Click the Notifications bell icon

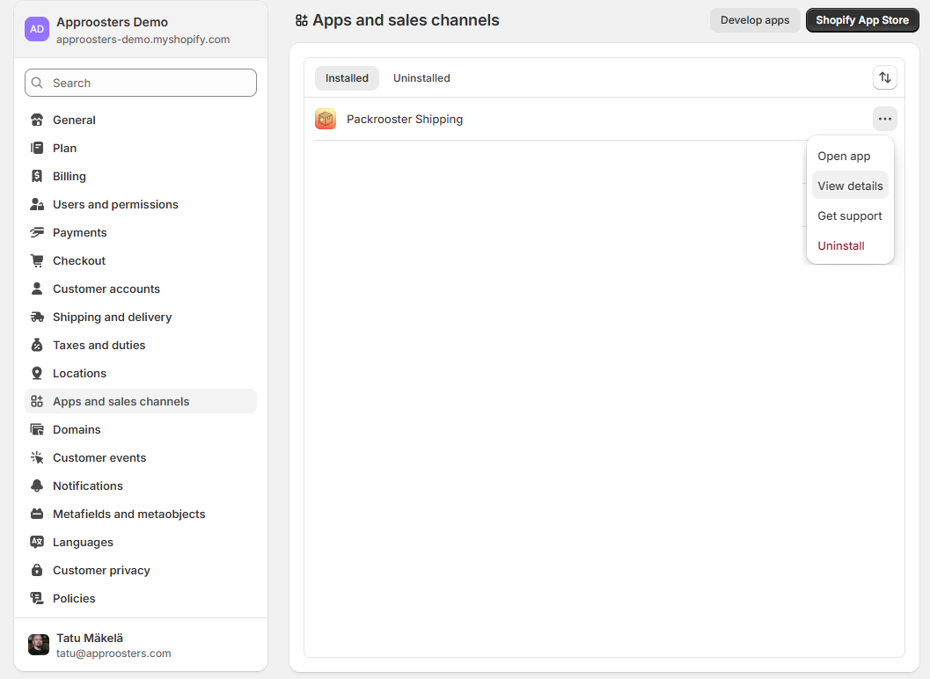[x=37, y=486]
